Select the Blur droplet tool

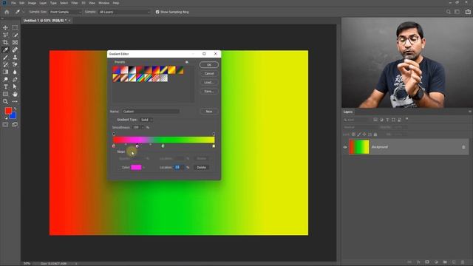pos(15,72)
